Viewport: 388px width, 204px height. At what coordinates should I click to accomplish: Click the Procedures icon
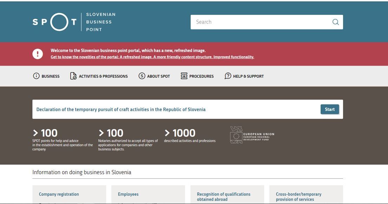point(184,76)
